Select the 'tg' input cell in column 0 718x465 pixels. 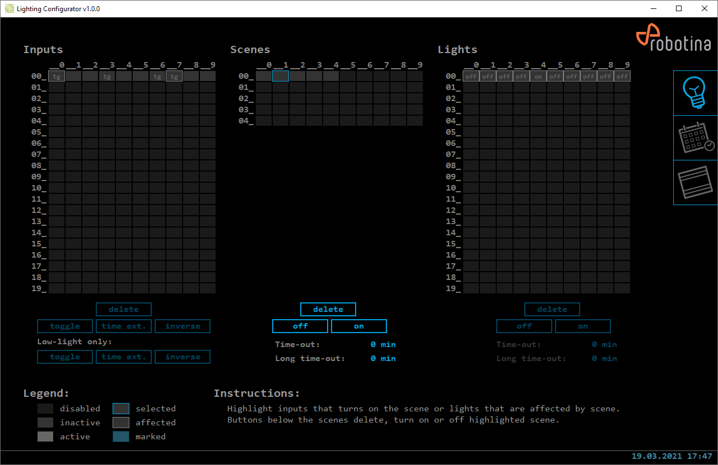57,77
